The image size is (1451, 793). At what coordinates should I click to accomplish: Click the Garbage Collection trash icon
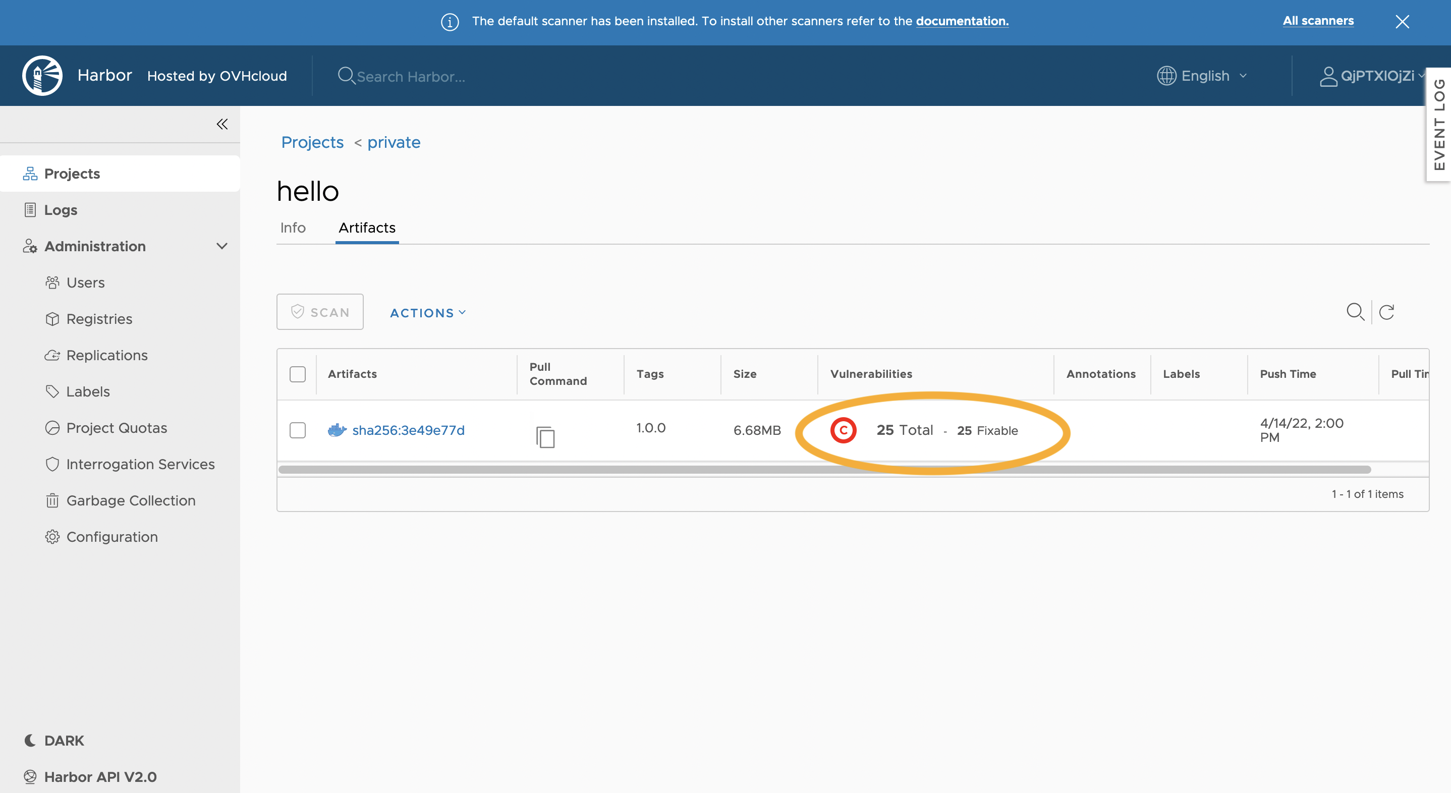click(x=52, y=500)
